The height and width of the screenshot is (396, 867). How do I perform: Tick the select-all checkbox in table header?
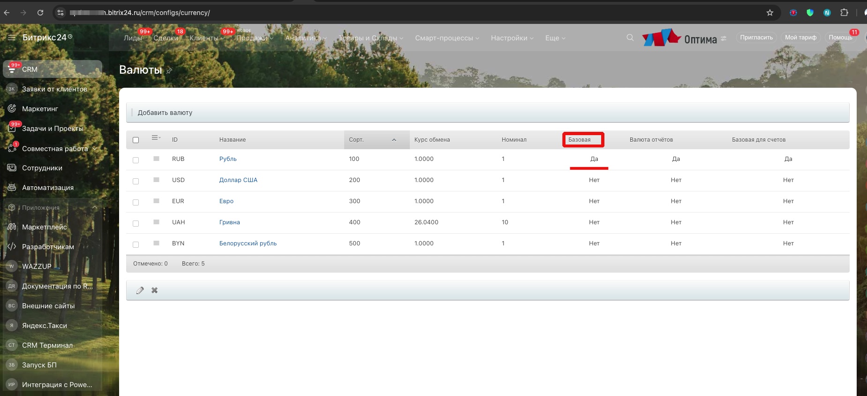click(136, 140)
